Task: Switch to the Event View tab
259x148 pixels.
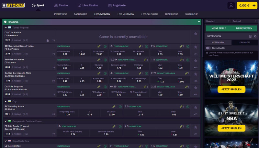Action: [61, 14]
